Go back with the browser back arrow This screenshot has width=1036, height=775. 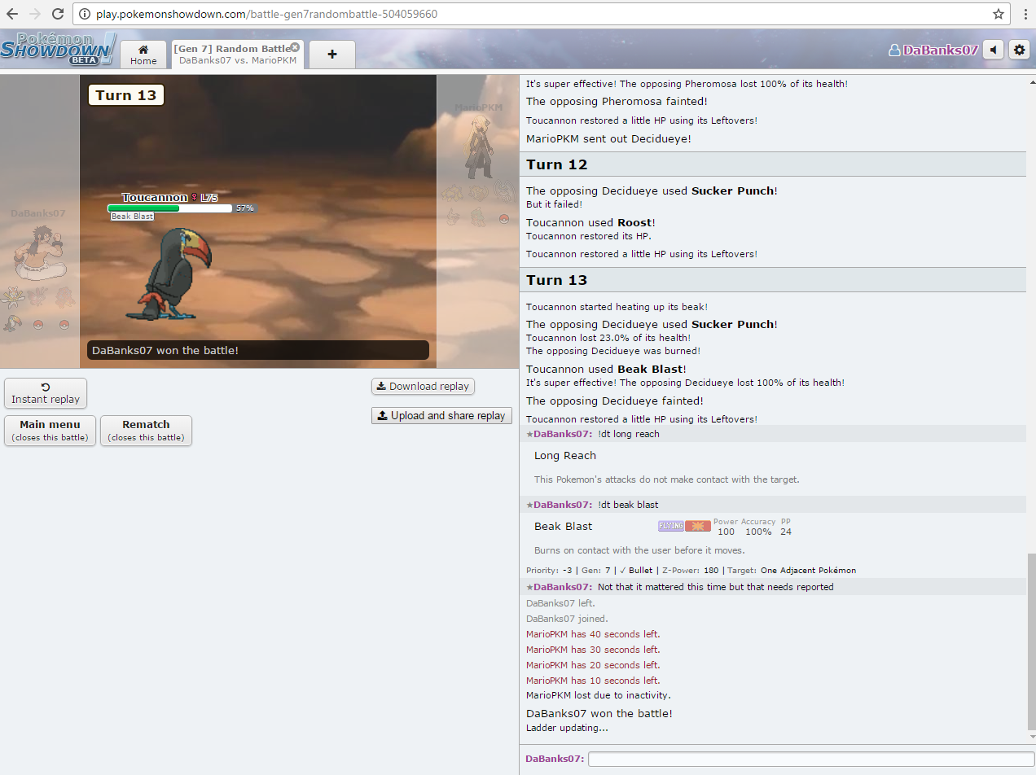[13, 14]
